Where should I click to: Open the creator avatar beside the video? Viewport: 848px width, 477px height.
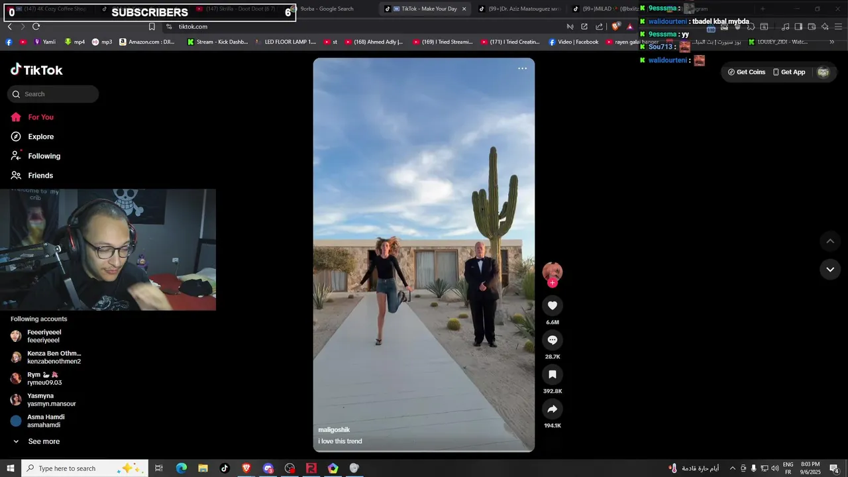553,272
